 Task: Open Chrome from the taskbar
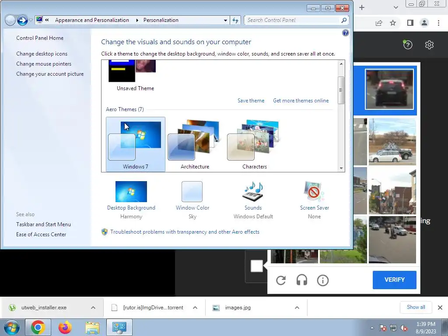(x=38, y=327)
